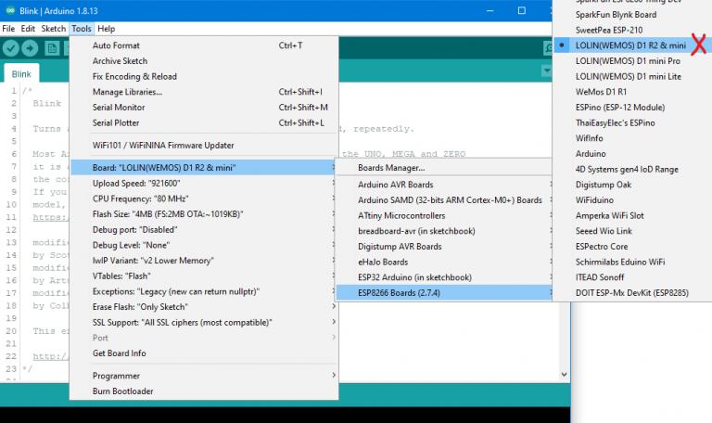Switch to the Blink sketch tab

(x=21, y=73)
